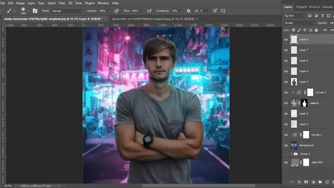The width and height of the screenshot is (334, 188).
Task: Create new adjustment layer from bottom icon
Action: click(x=313, y=182)
